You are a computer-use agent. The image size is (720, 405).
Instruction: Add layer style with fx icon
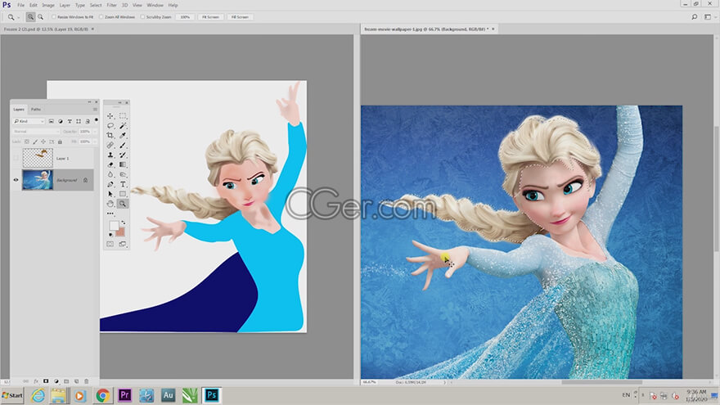tap(36, 381)
